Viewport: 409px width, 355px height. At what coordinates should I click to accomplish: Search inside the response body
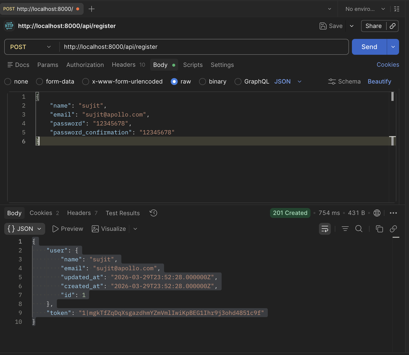click(359, 229)
